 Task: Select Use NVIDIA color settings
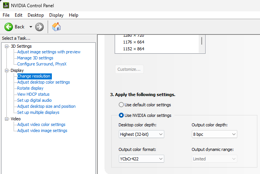[x=121, y=115]
